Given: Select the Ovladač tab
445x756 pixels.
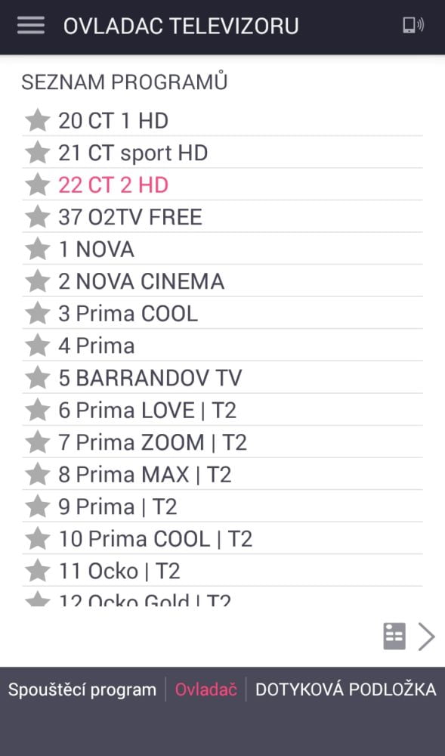Looking at the screenshot, I should 205,689.
